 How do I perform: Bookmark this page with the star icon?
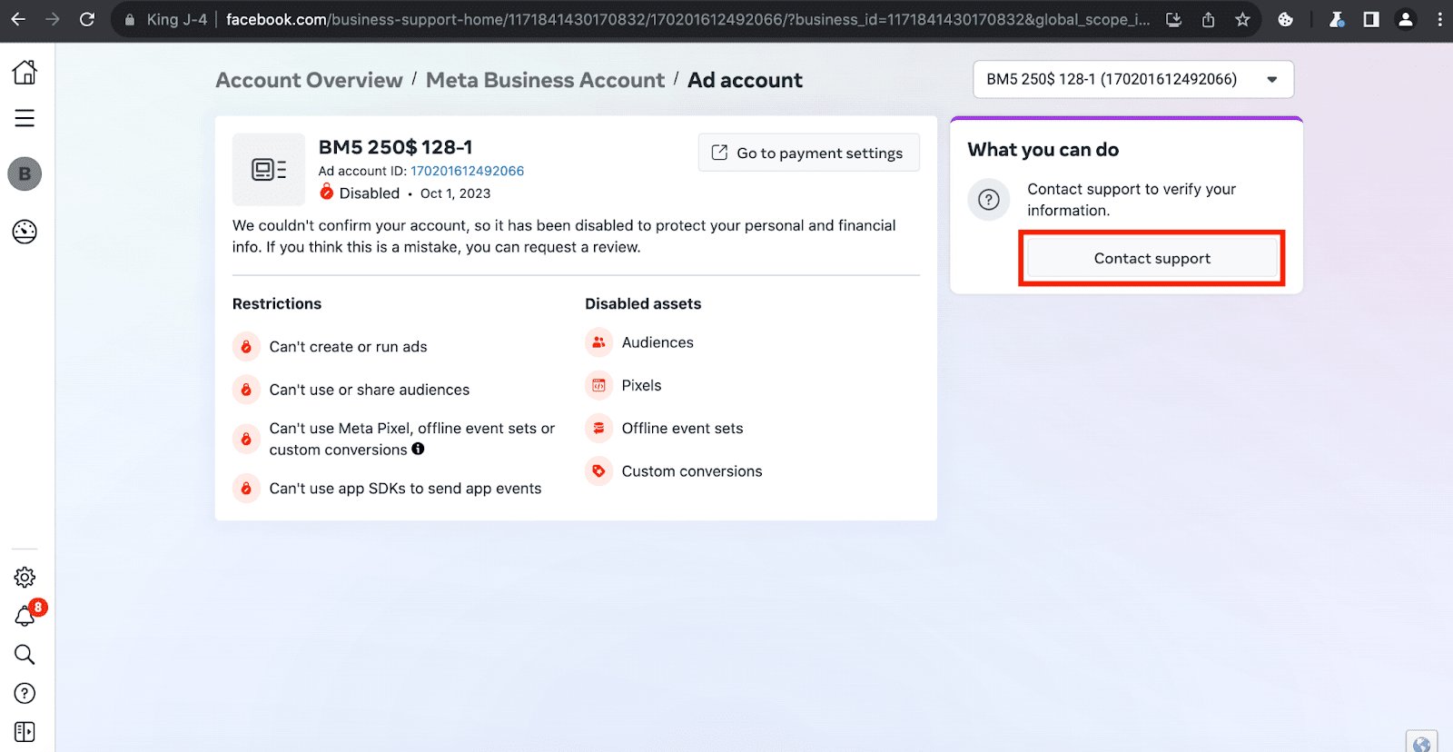click(x=1242, y=19)
